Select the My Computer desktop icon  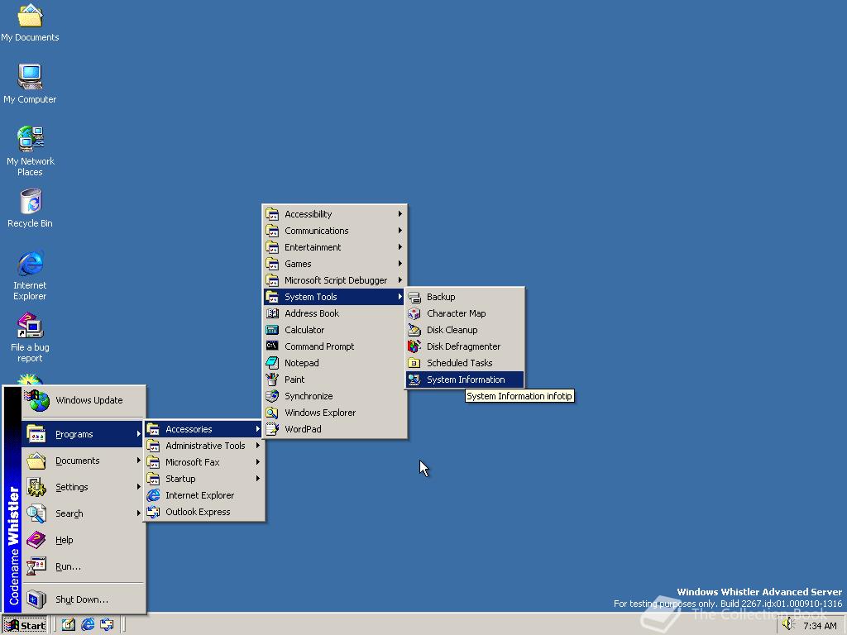(30, 84)
